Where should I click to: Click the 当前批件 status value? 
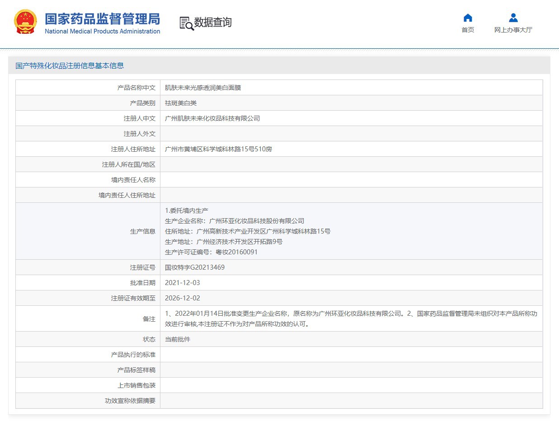178,339
